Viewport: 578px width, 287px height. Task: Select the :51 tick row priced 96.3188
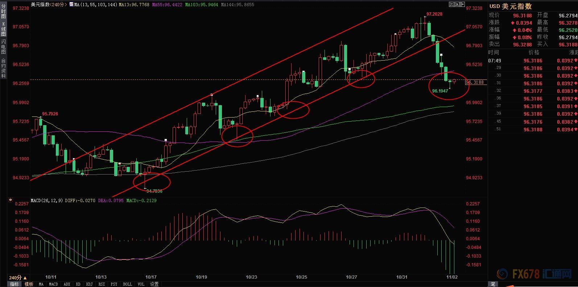[533, 129]
